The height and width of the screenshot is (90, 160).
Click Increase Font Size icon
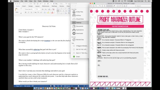[43, 9]
